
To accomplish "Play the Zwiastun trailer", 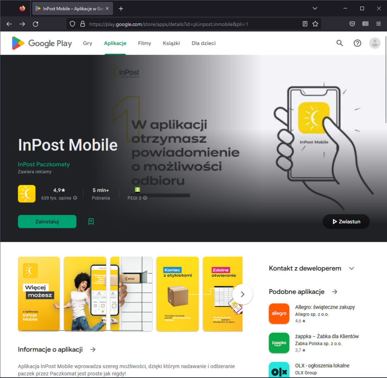I will pyautogui.click(x=346, y=222).
